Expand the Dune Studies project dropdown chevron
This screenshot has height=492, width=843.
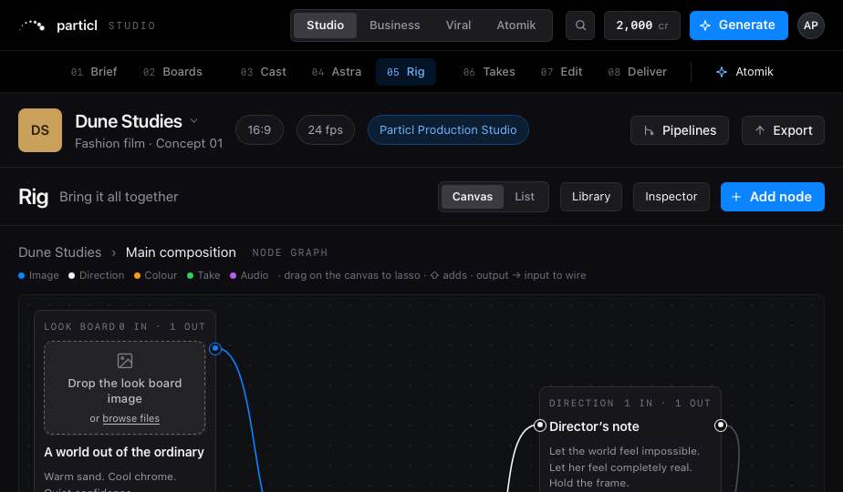(194, 121)
